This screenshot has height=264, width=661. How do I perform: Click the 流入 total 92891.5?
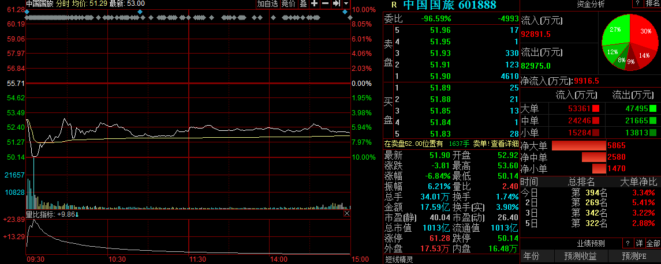(x=536, y=34)
